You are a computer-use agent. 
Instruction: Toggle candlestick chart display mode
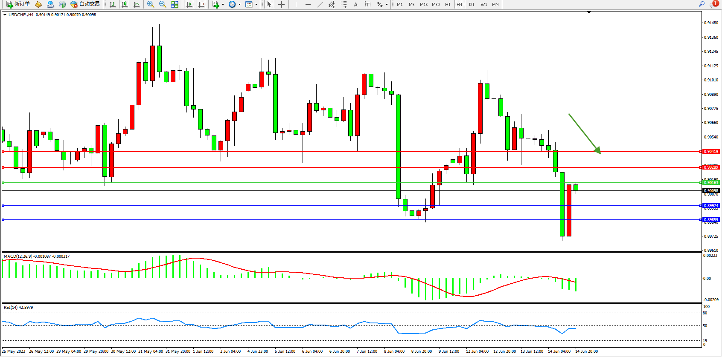[125, 4]
